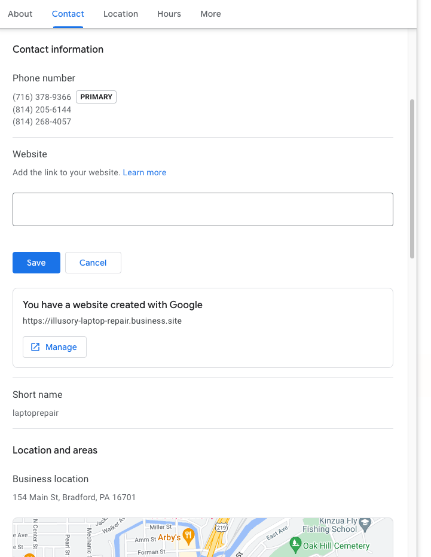
Task: Click the Manage website button
Action: coord(54,347)
